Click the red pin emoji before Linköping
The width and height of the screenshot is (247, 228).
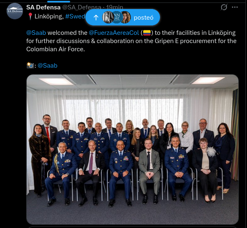[30, 16]
